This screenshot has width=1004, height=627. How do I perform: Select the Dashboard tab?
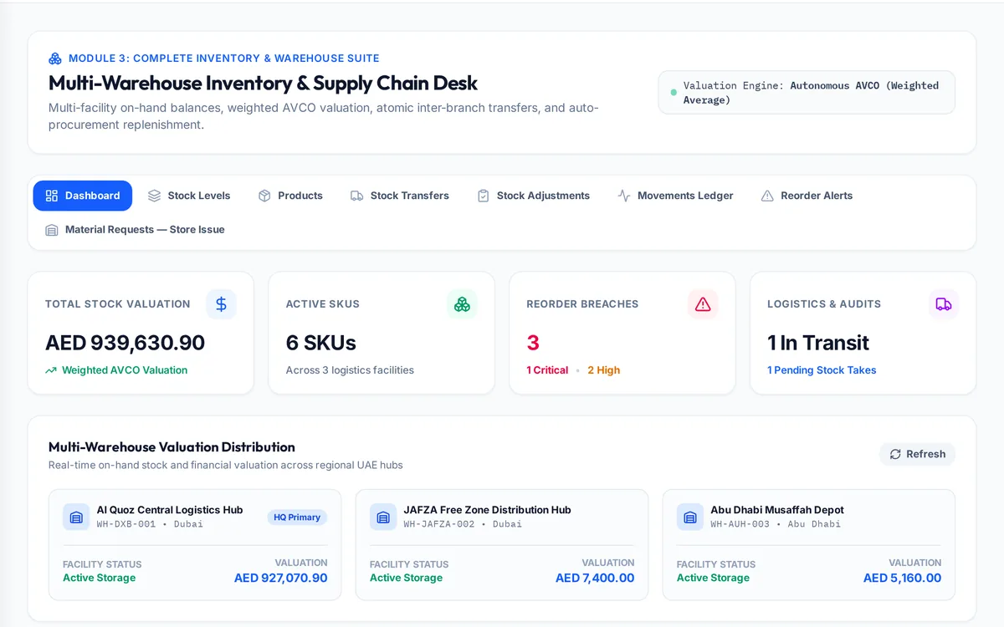[x=83, y=196]
